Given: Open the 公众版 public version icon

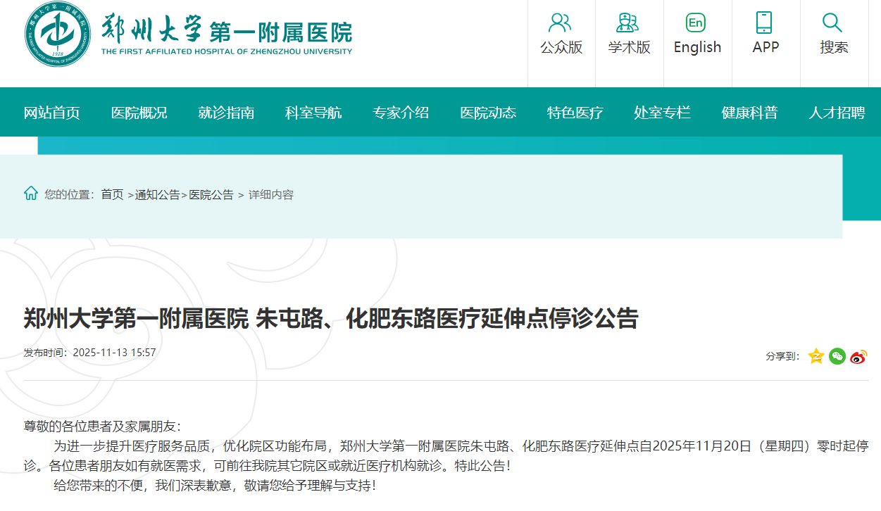Looking at the screenshot, I should pos(561,23).
